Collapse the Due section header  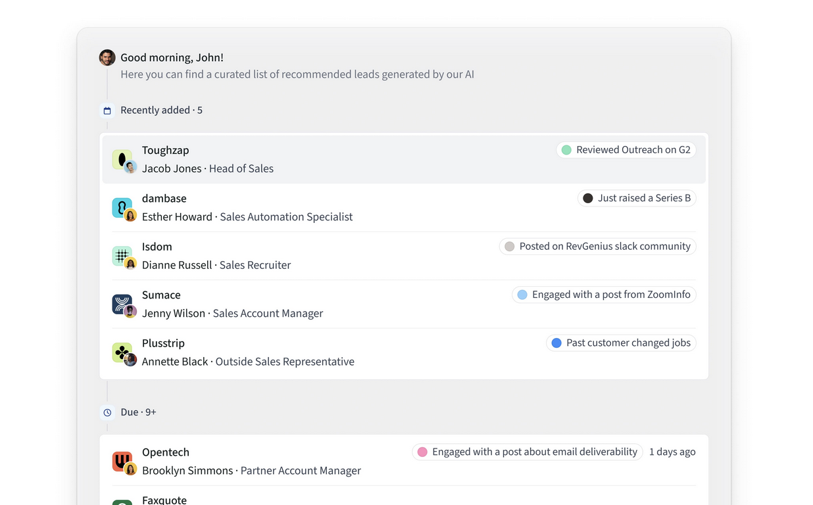pos(138,412)
